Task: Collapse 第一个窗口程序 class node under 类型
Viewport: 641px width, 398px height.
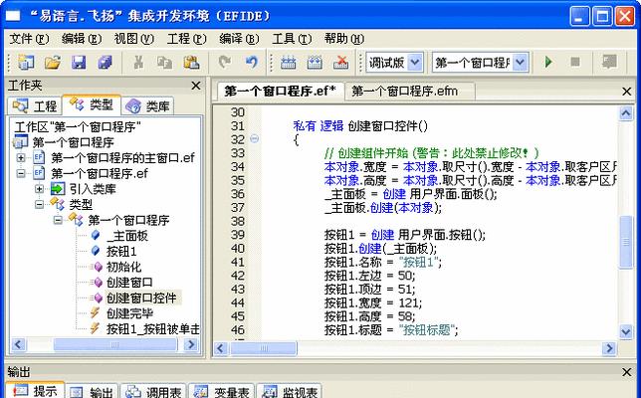Action: 58,220
